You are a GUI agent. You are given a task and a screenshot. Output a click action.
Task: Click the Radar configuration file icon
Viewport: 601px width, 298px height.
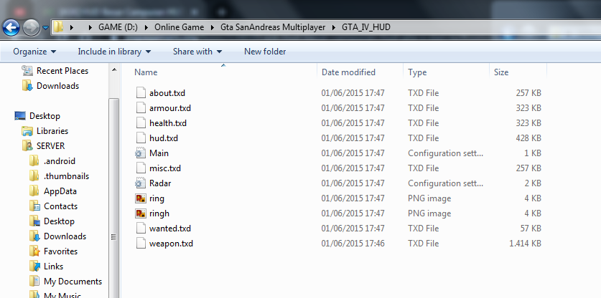[x=141, y=183]
